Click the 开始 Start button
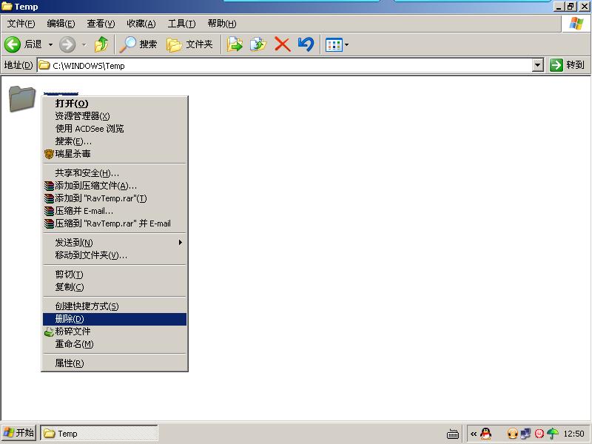The width and height of the screenshot is (592, 444). coord(19,433)
